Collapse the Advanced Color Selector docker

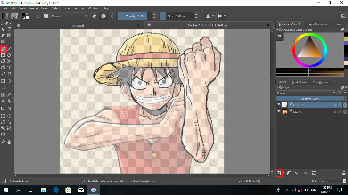(277, 30)
